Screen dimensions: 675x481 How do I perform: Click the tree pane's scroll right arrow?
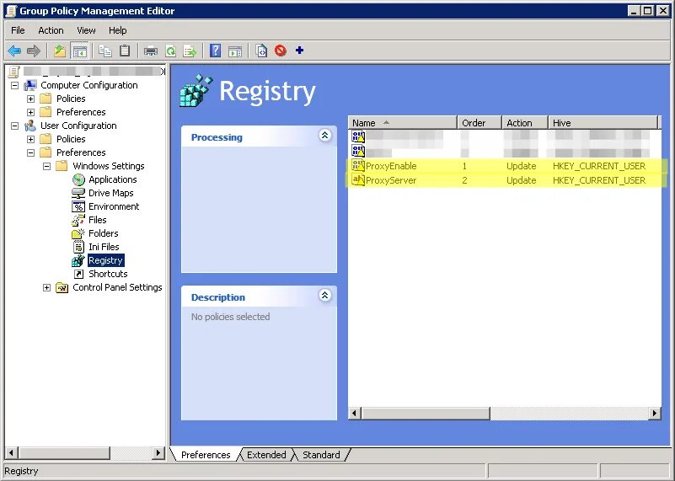point(158,452)
